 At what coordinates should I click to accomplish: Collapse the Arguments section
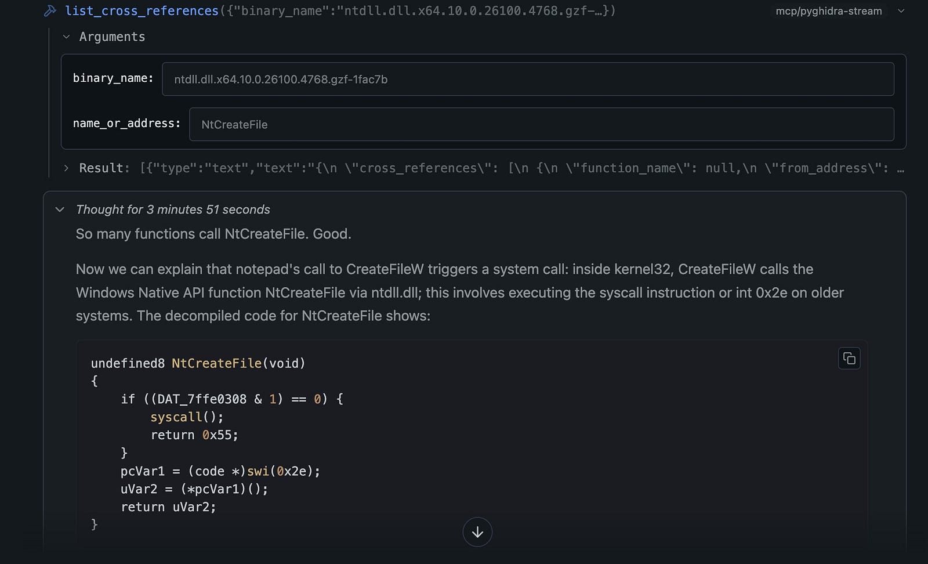pos(66,37)
